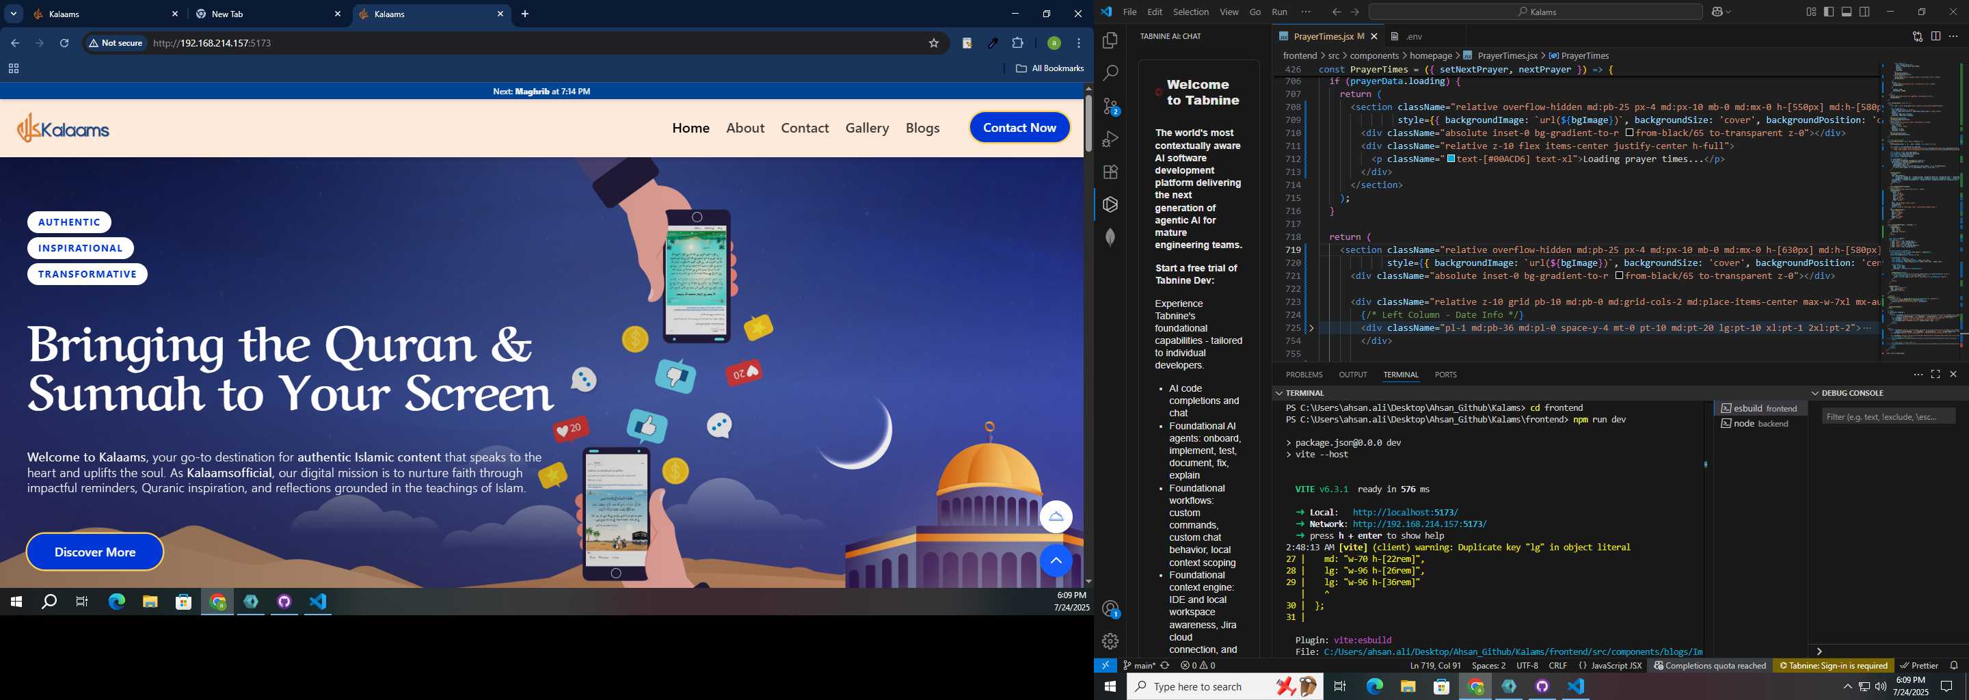Open the File menu in VS Code
Image resolution: width=1969 pixels, height=700 pixels.
pyautogui.click(x=1129, y=12)
